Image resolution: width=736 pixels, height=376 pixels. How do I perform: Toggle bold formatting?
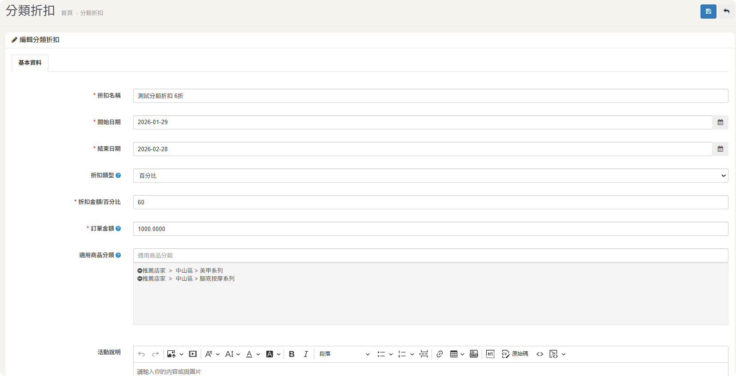[292, 354]
